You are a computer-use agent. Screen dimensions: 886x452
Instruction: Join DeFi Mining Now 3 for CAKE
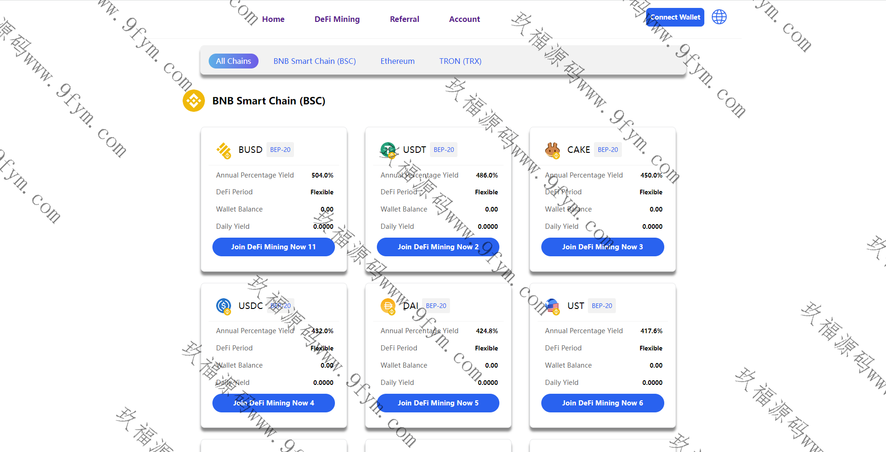pos(602,247)
